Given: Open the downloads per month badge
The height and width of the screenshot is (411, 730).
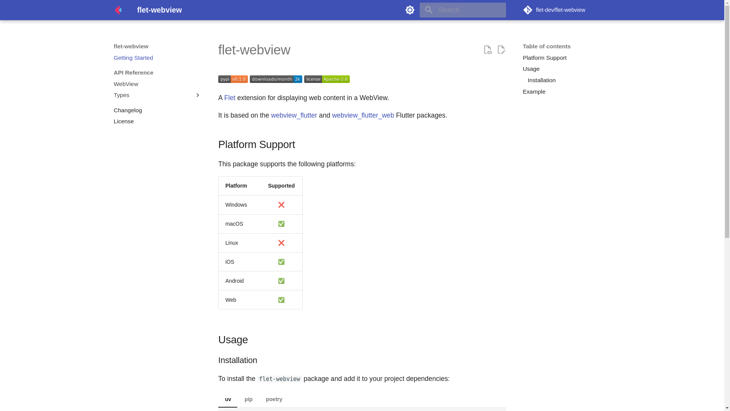Looking at the screenshot, I should (x=276, y=79).
